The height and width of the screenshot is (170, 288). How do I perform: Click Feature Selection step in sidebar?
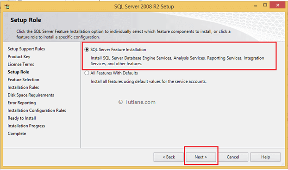24,79
